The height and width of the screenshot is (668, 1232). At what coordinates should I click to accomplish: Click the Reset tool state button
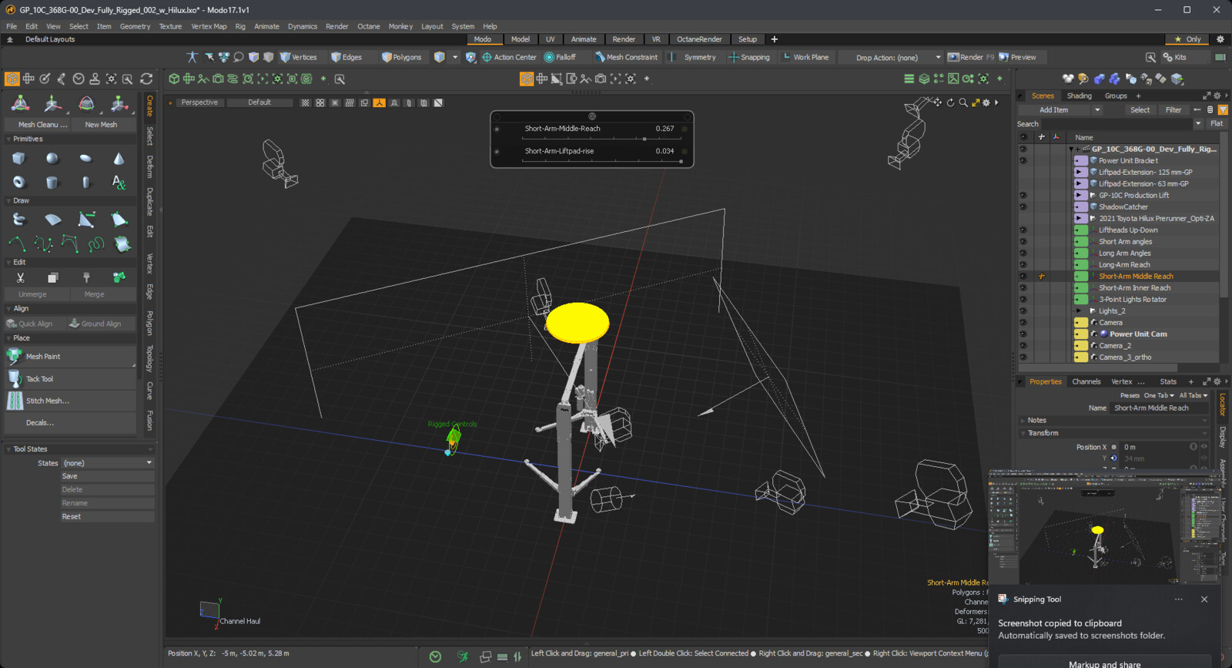click(x=107, y=517)
